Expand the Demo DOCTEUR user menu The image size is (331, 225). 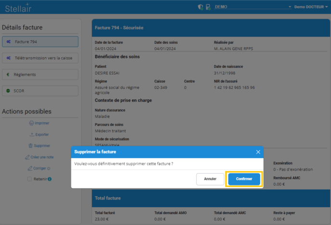click(x=311, y=7)
